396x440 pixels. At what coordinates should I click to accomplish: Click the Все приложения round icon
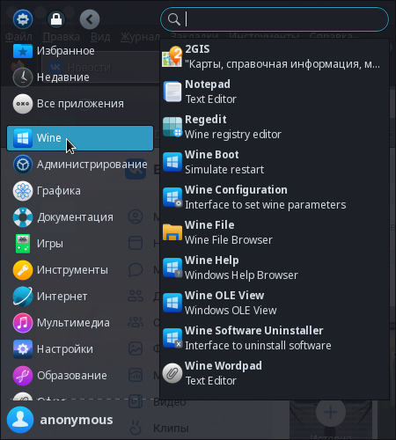(23, 104)
